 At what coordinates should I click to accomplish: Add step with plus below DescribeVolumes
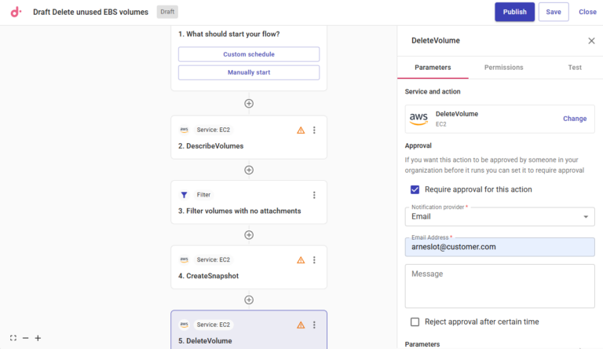point(249,170)
